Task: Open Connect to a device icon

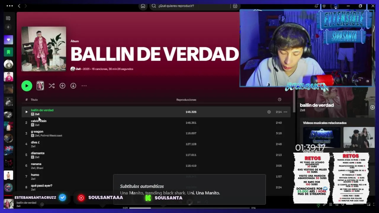Action: click(337, 204)
